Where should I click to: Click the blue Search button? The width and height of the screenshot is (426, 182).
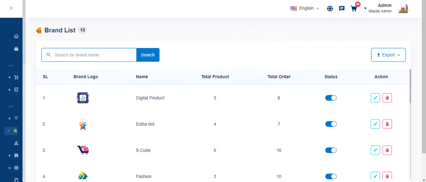148,55
